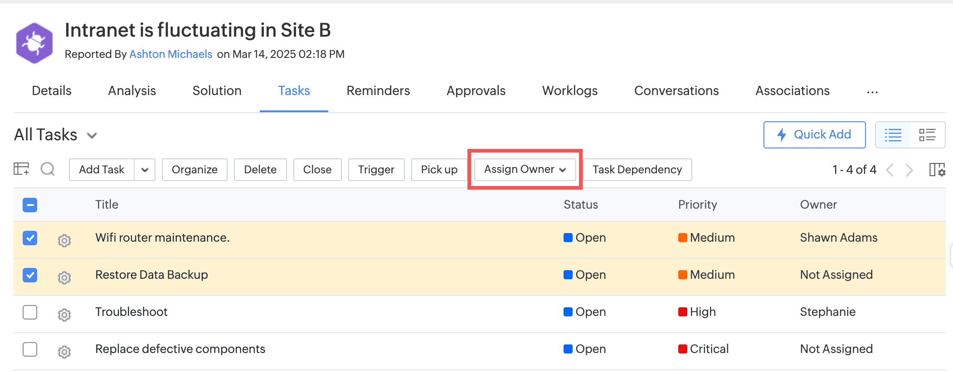This screenshot has width=953, height=372.
Task: Click the search magnifier icon
Action: pyautogui.click(x=48, y=169)
